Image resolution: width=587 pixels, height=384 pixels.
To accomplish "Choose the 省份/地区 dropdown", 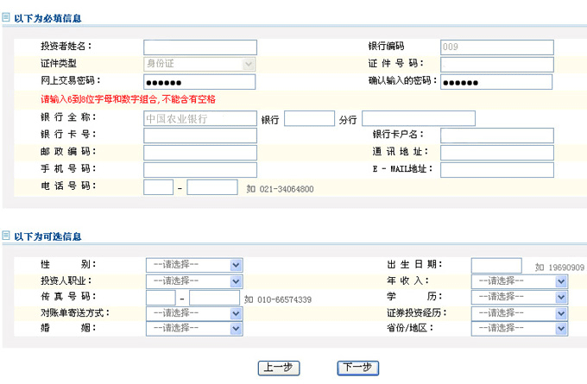I will 519,328.
